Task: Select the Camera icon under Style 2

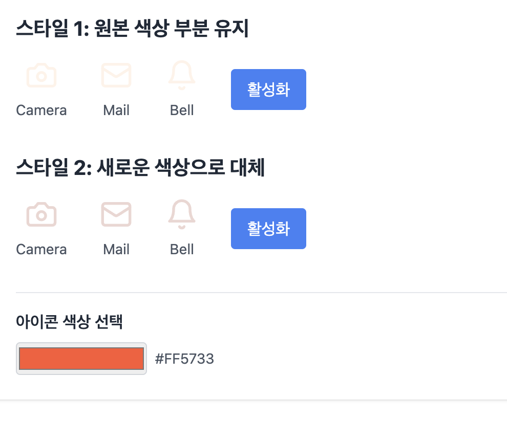Action: point(41,214)
